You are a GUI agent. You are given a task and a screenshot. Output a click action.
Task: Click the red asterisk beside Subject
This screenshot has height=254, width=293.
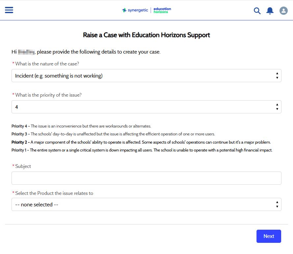coord(13,166)
